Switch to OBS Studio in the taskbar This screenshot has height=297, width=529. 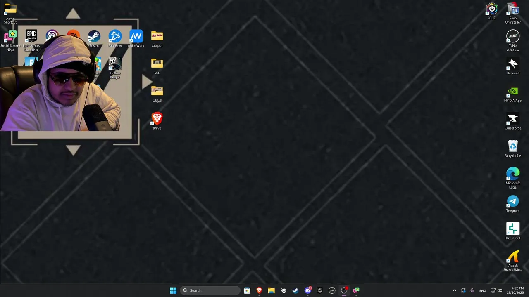coord(344,290)
